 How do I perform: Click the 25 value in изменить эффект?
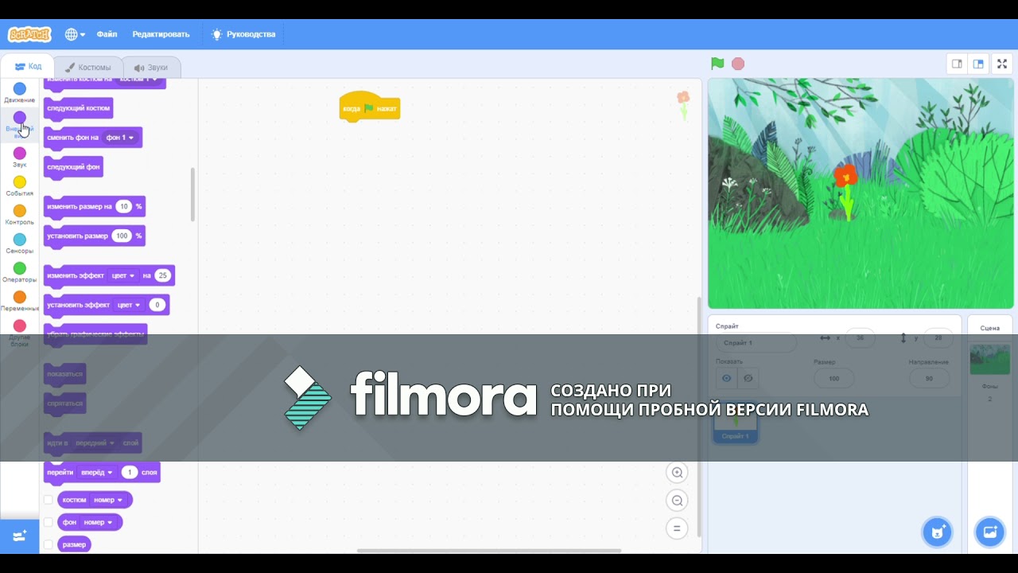pos(162,276)
